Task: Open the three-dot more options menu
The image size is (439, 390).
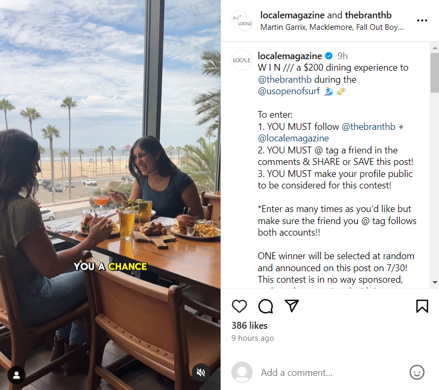Action: click(422, 20)
